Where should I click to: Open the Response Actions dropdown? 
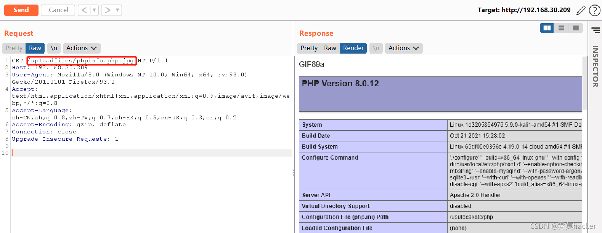click(404, 48)
